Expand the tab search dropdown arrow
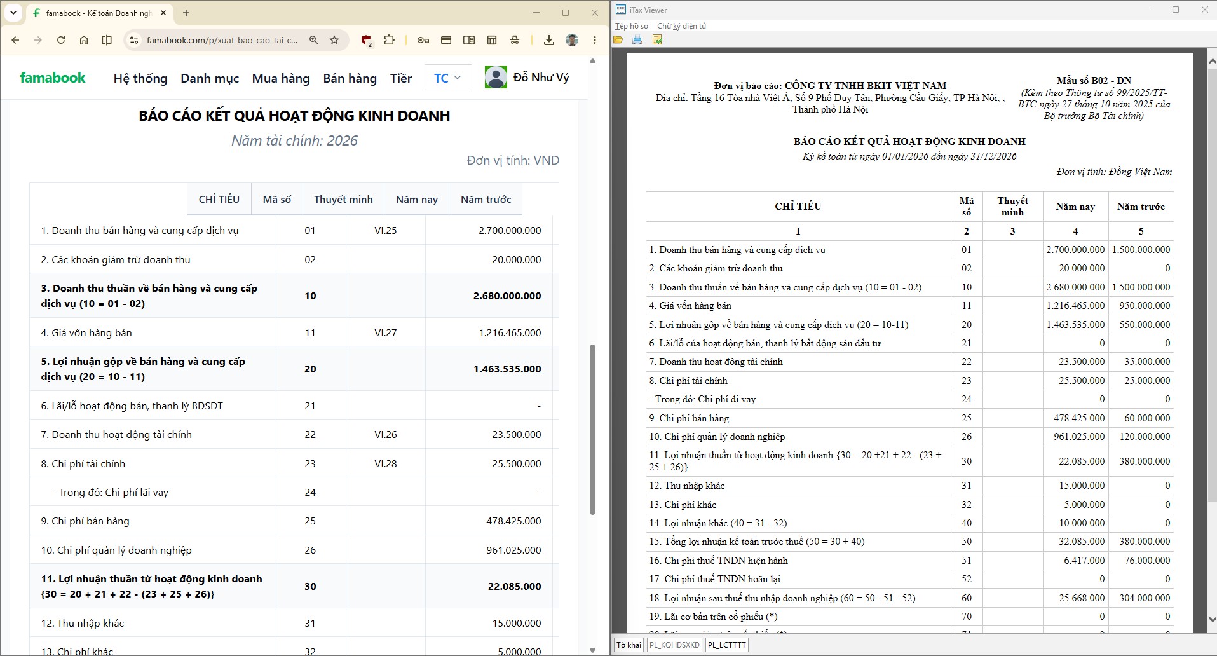 pyautogui.click(x=13, y=13)
